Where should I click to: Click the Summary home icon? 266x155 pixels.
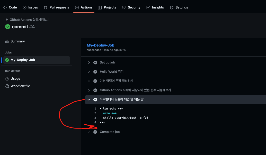(7, 41)
